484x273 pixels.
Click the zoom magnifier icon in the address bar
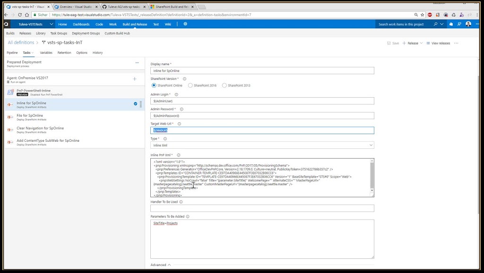tap(416, 15)
